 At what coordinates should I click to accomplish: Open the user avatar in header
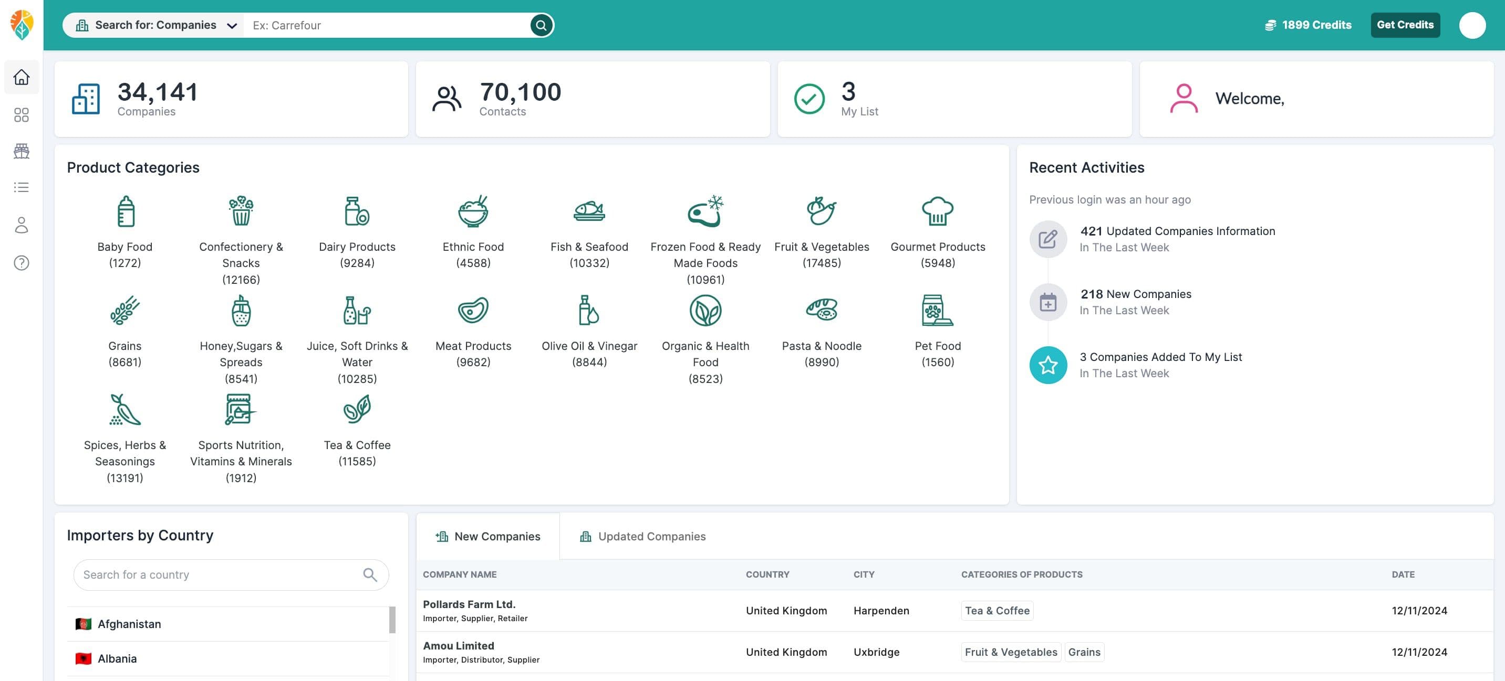(1472, 25)
